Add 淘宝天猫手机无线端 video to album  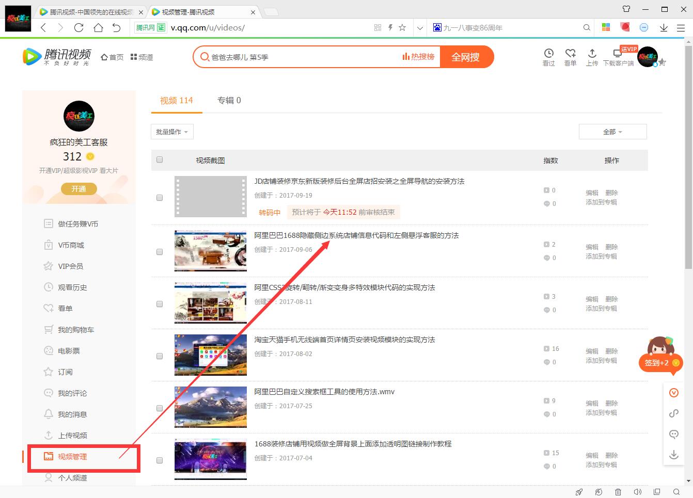pos(601,360)
